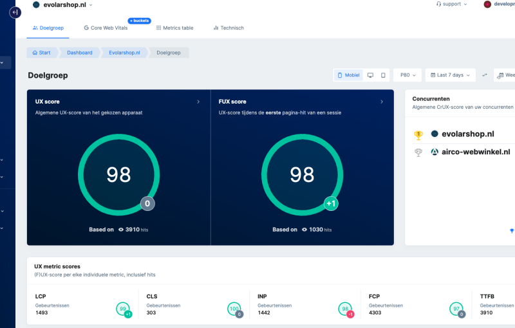Click the small blue trophy icon
This screenshot has width=515, height=328.
pyautogui.click(x=512, y=231)
